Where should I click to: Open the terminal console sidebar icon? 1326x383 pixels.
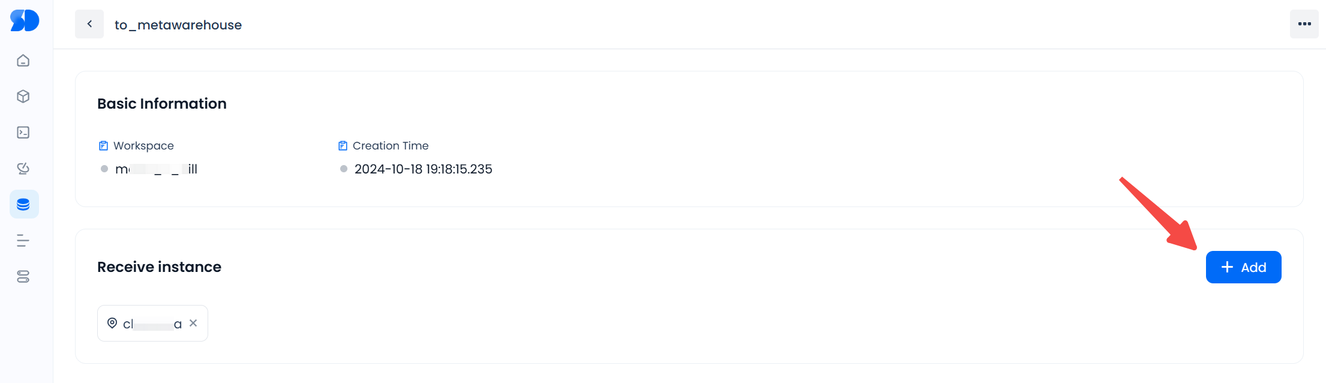[23, 133]
